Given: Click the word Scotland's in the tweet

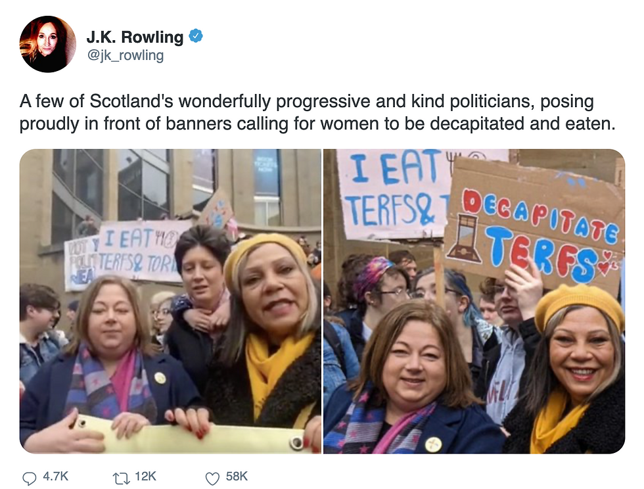Looking at the screenshot, I should coord(131,101).
